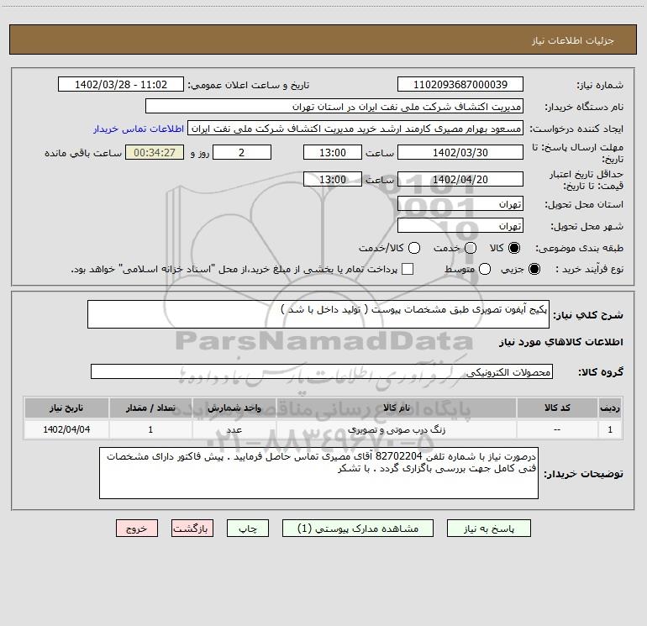Click the گروه کالا field

coord(322,371)
